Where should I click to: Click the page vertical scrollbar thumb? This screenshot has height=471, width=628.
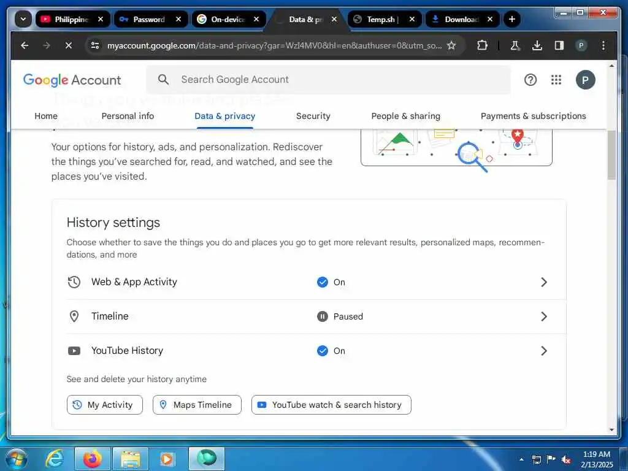click(x=611, y=155)
